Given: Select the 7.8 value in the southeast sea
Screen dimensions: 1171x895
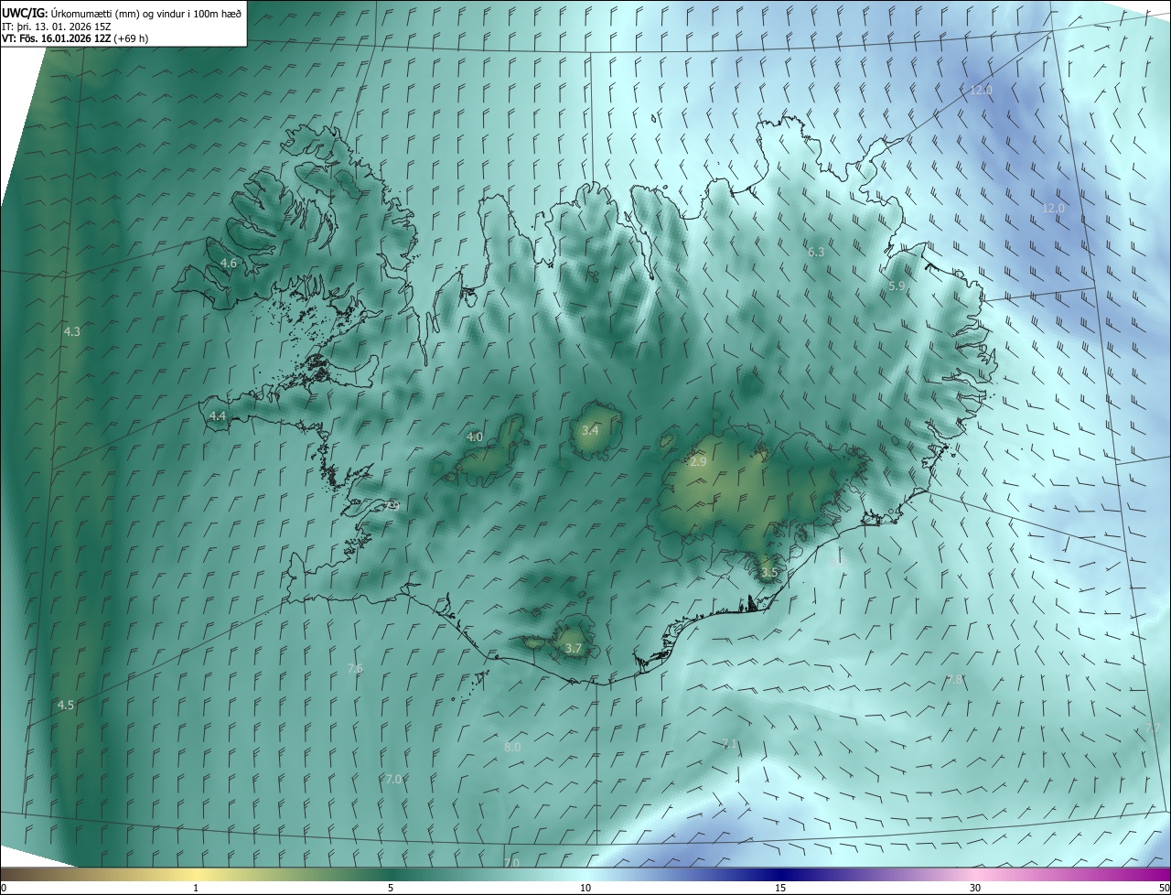Looking at the screenshot, I should point(954,680).
